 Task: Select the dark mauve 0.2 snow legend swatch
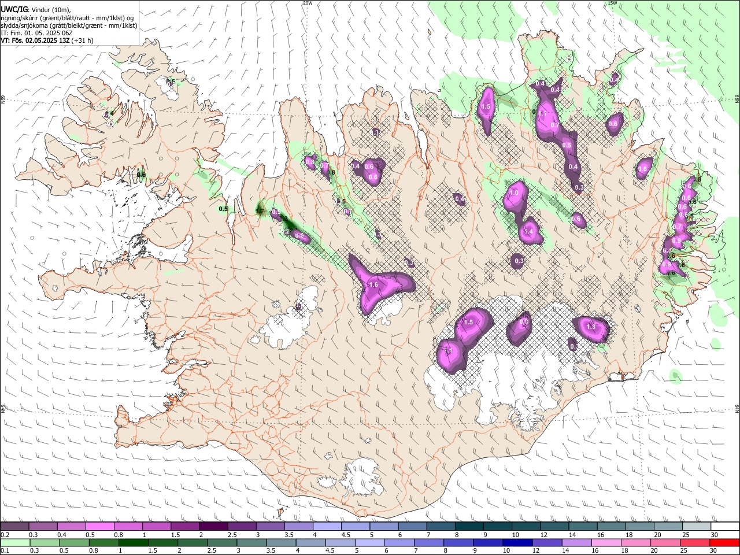(14, 527)
